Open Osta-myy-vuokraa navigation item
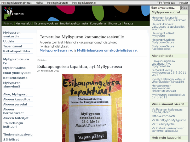The image size is (190, 142). (46, 23)
